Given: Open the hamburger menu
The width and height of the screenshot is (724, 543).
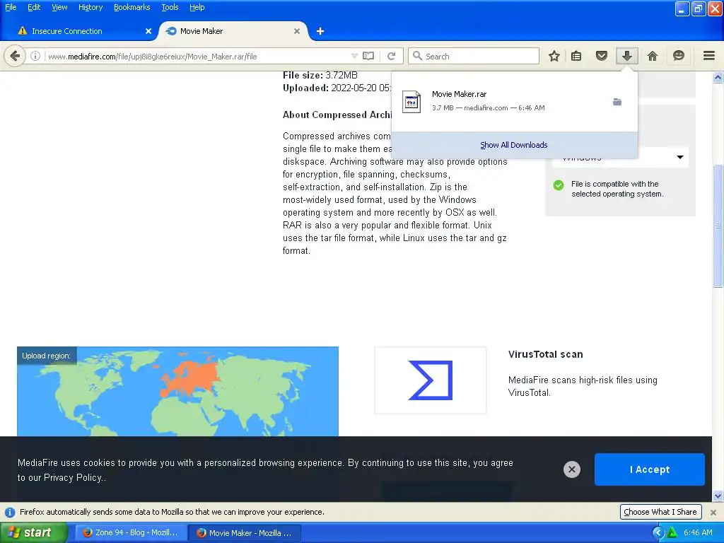Looking at the screenshot, I should [709, 57].
